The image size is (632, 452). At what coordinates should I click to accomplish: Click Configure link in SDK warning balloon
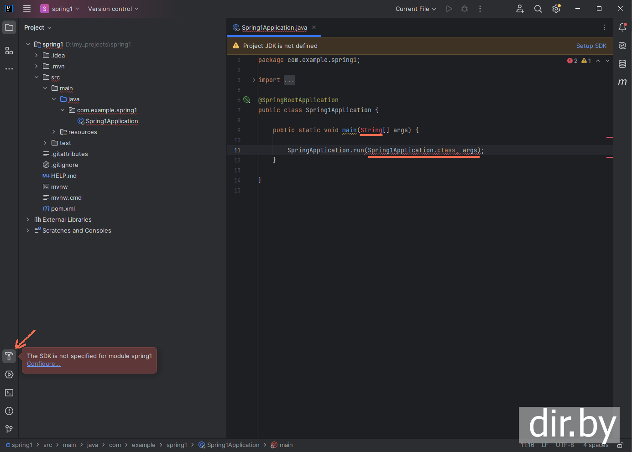[43, 364]
